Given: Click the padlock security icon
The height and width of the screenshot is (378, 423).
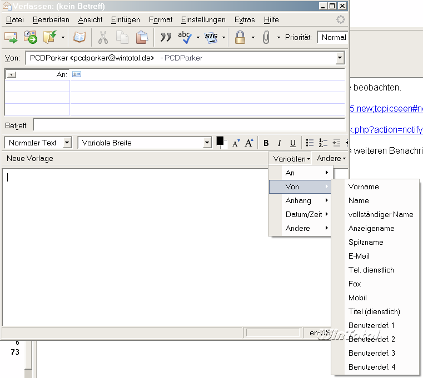Looking at the screenshot, I should tap(240, 37).
